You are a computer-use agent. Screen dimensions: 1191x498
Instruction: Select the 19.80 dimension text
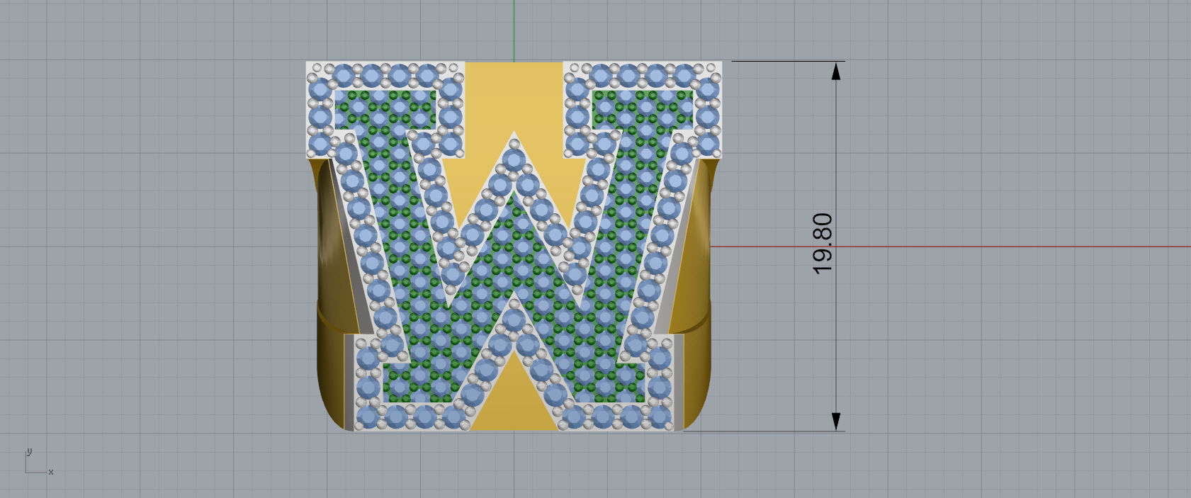[823, 244]
